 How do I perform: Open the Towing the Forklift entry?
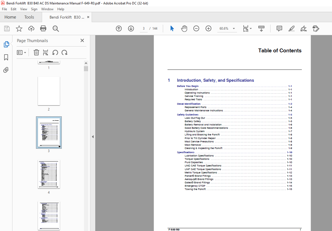pyautogui.click(x=195, y=189)
